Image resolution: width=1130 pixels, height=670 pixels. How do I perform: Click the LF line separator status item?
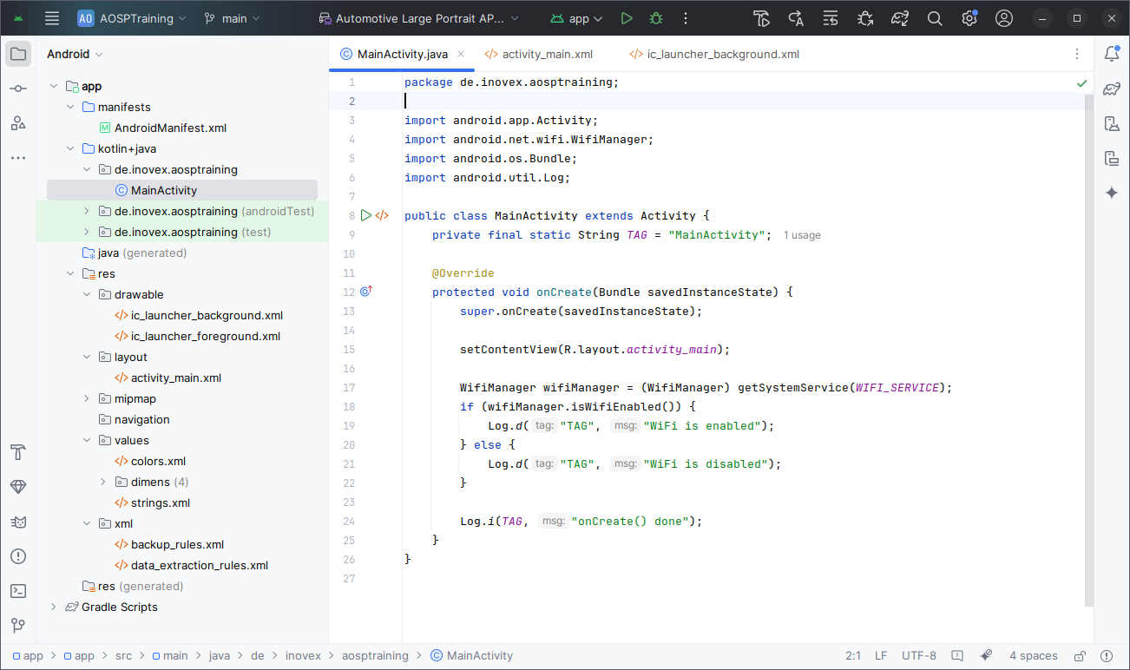click(x=881, y=656)
